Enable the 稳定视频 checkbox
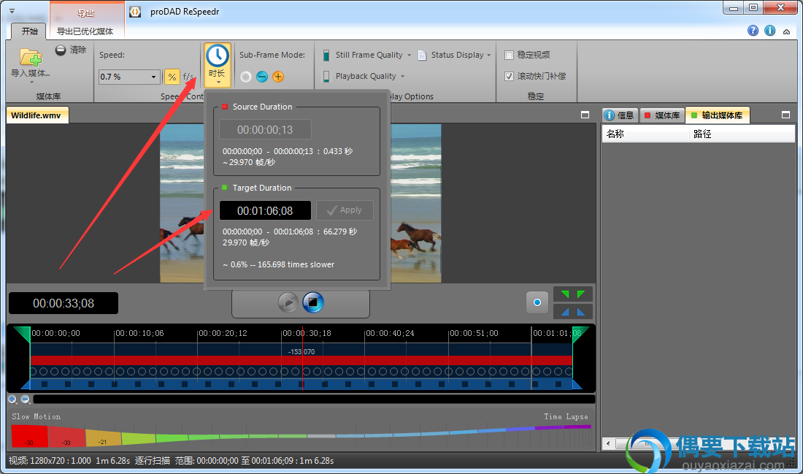 (x=509, y=55)
